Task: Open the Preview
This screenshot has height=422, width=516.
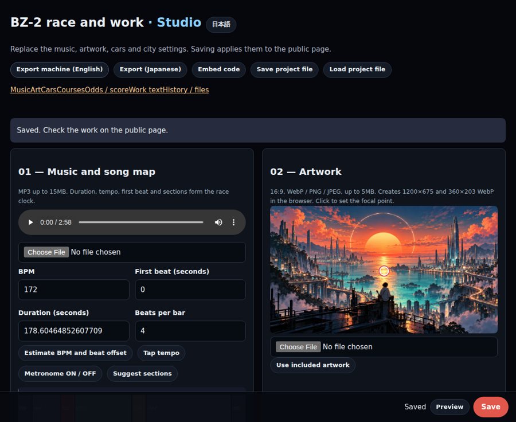Action: [449, 407]
